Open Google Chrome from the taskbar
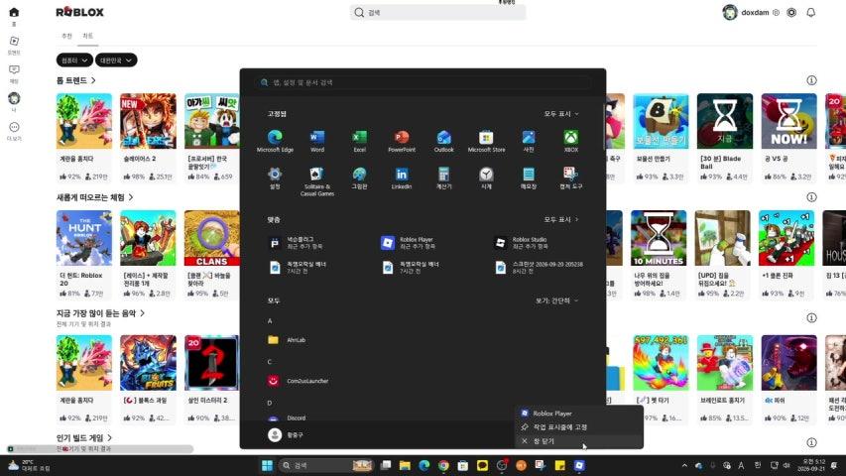This screenshot has height=476, width=846. (443, 465)
